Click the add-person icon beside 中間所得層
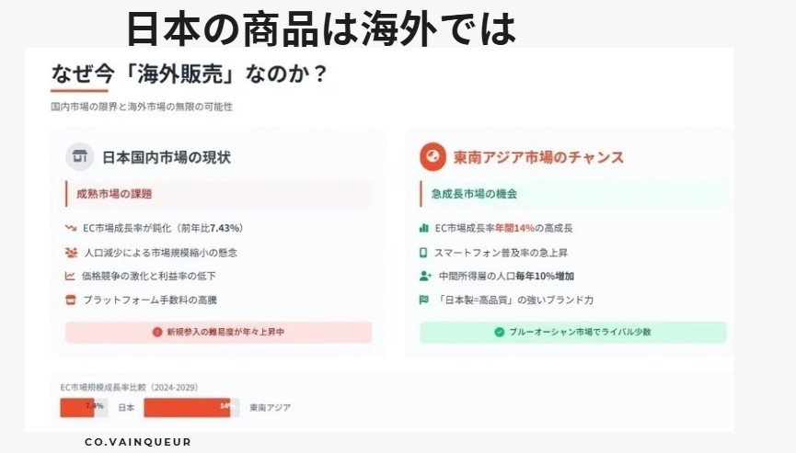Screen dimensions: 796x453 coord(424,276)
